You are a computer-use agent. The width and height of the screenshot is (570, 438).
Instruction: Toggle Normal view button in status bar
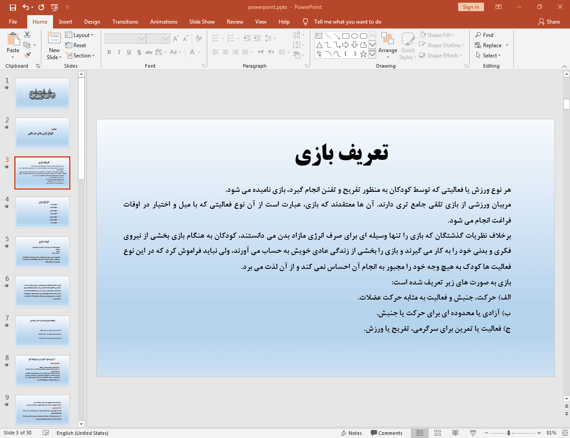420,433
